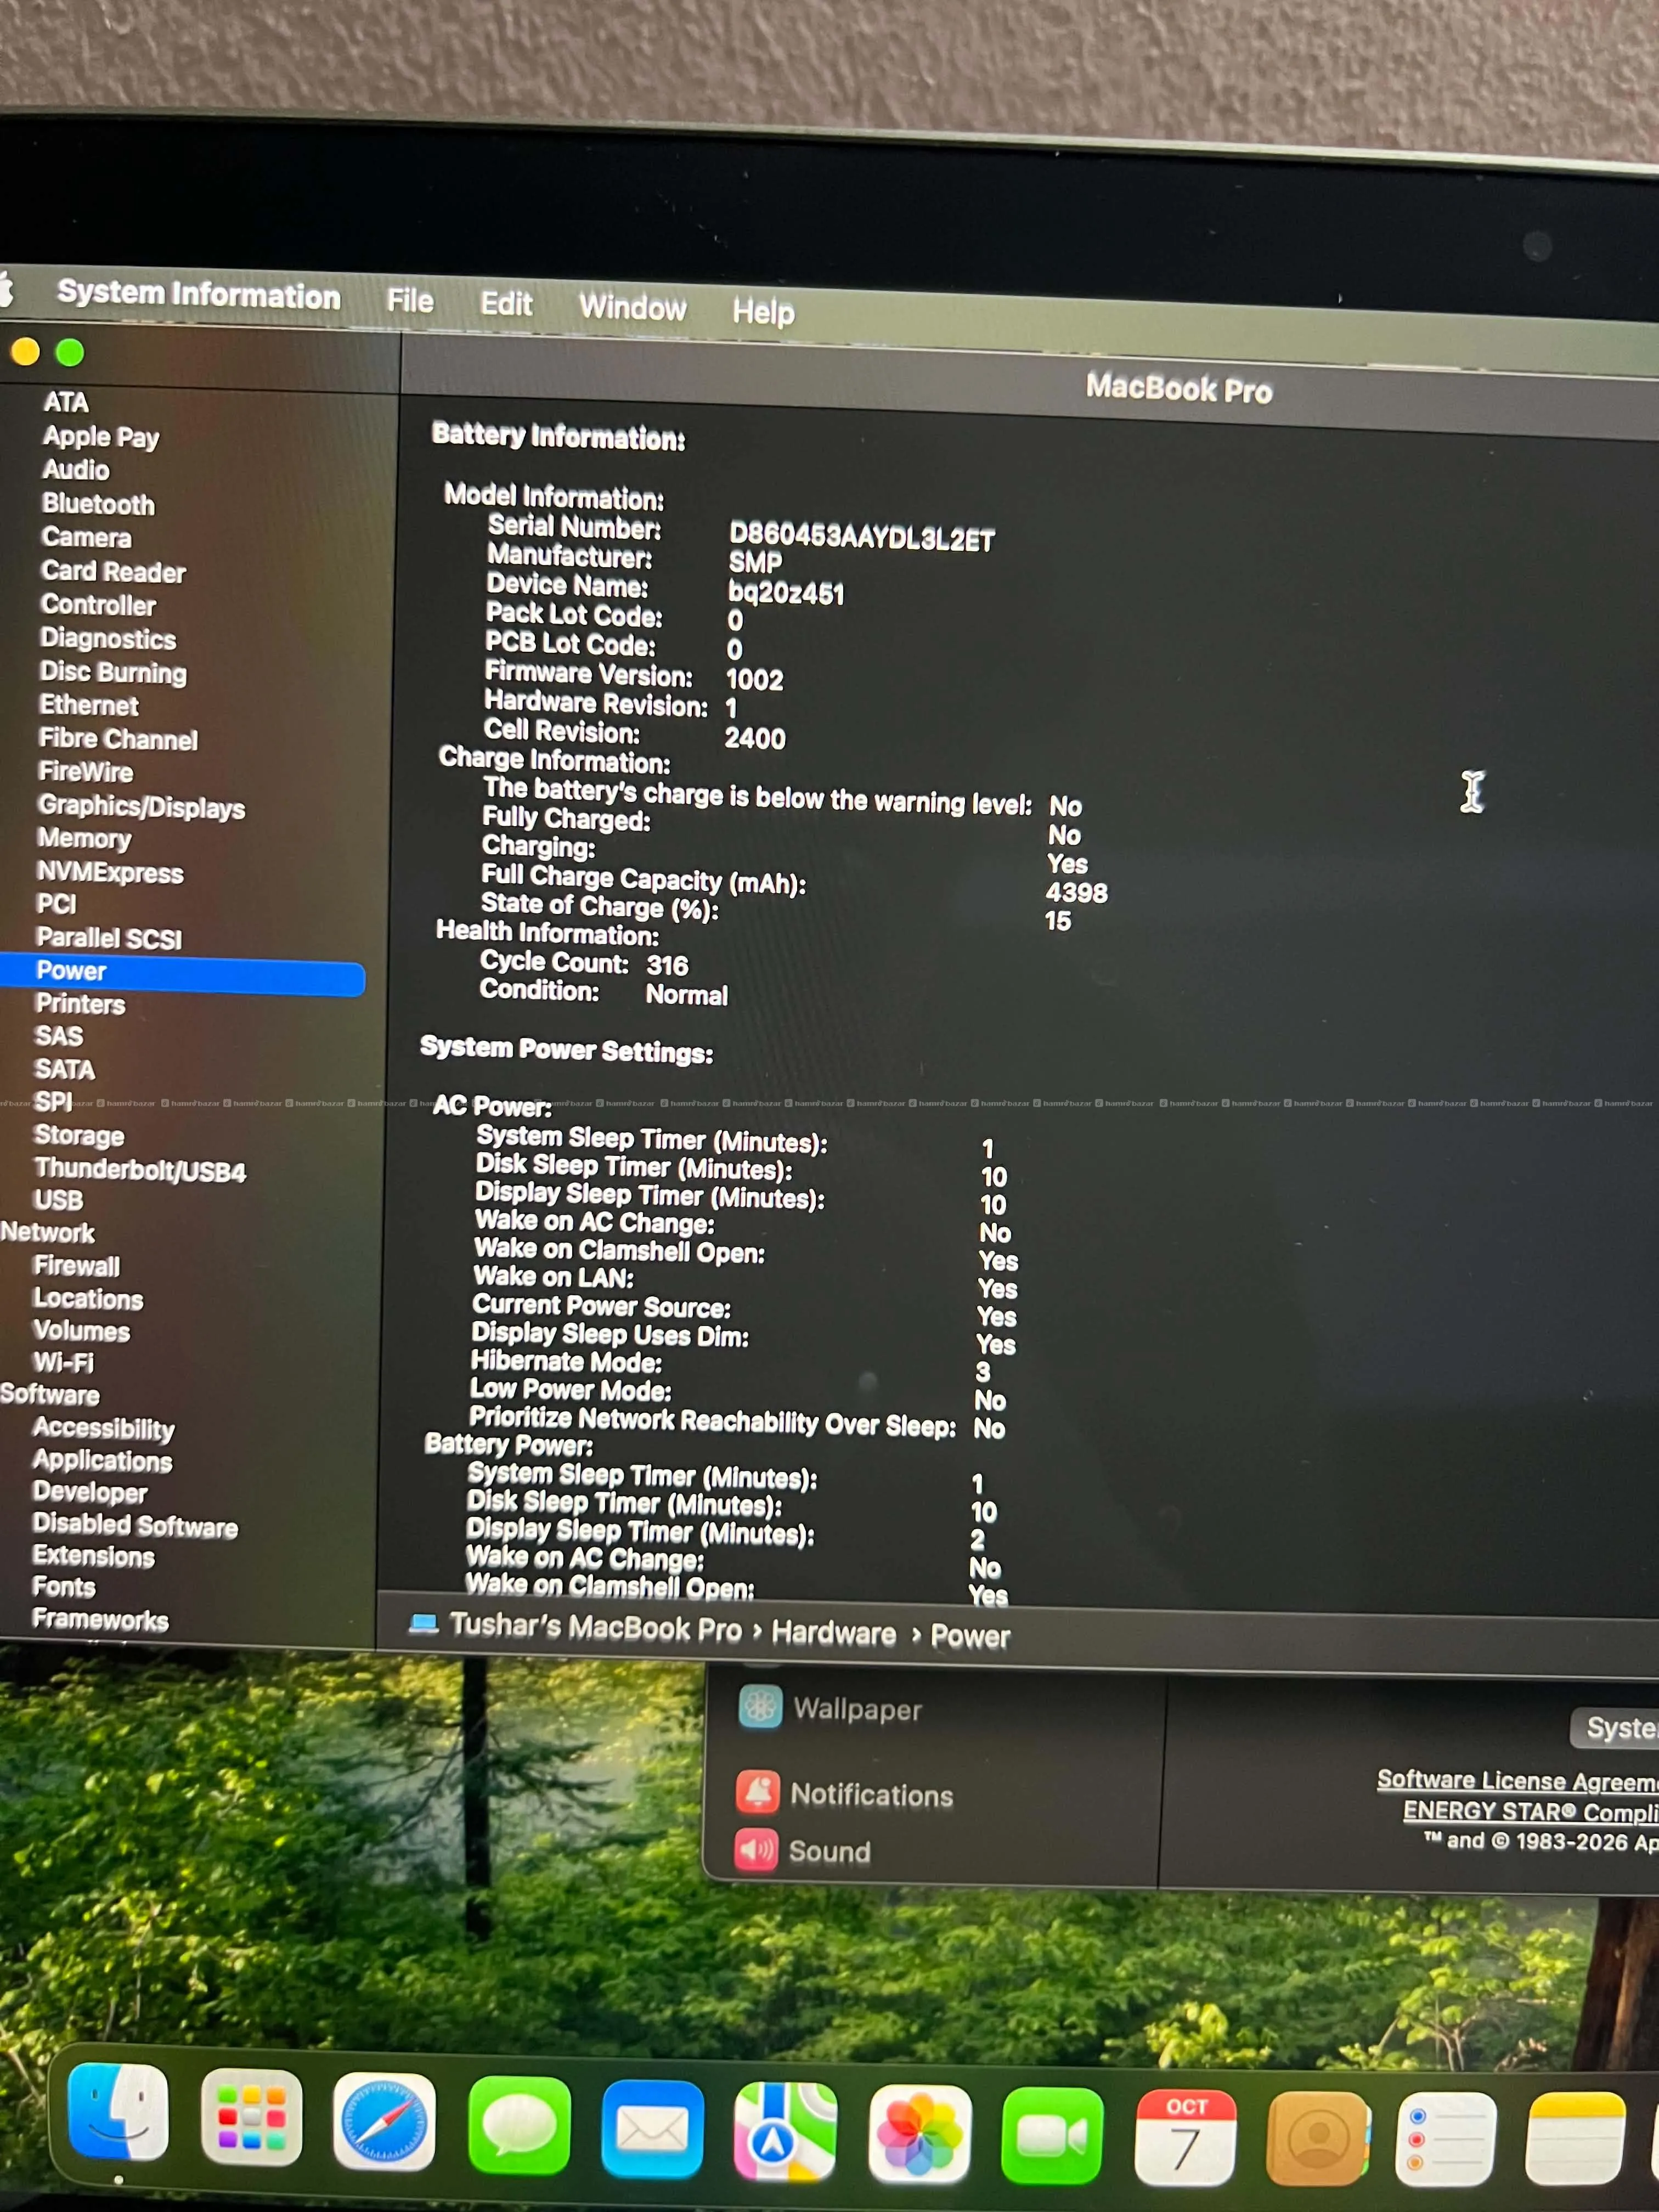Open Finder from the Dock
The image size is (1659, 2212).
click(118, 2111)
